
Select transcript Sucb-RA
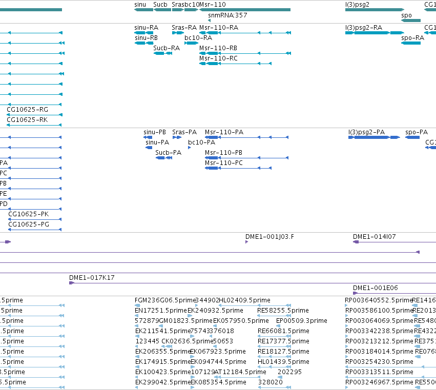pyautogui.click(x=167, y=48)
